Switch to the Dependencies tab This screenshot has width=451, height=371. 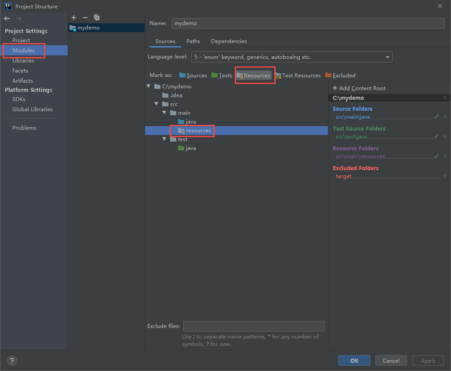(229, 41)
